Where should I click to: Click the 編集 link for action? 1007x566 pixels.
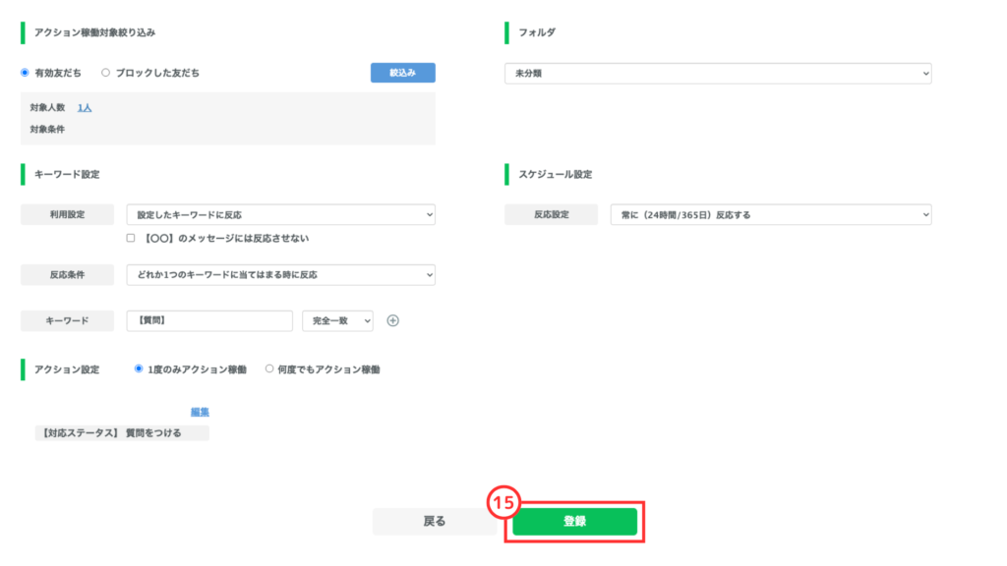(200, 412)
